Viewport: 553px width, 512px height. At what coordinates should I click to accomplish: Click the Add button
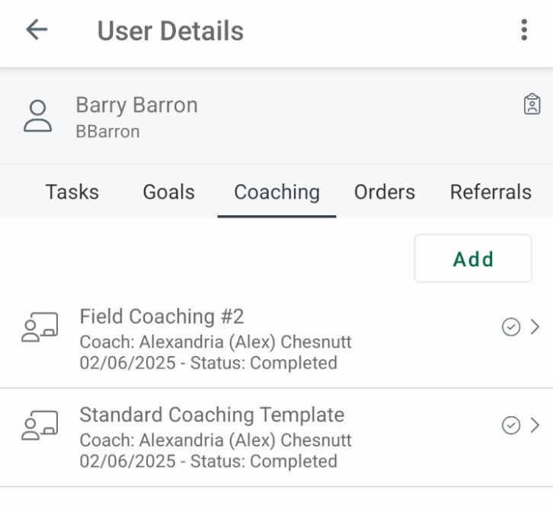tap(473, 259)
